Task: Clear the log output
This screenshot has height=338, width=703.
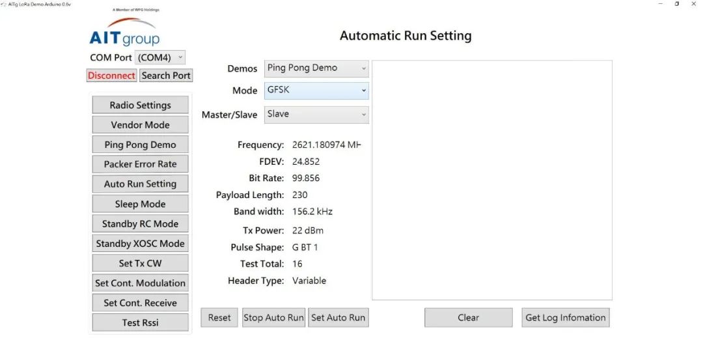Action: coord(469,317)
